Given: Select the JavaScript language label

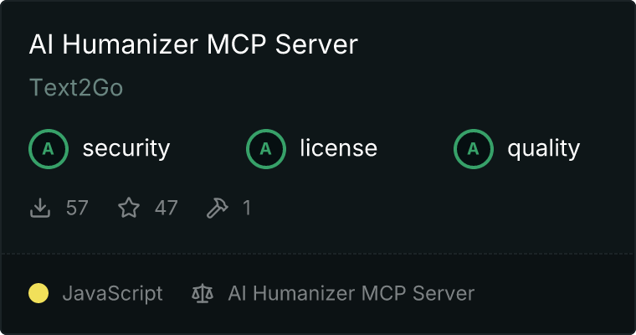Looking at the screenshot, I should click(x=113, y=294).
